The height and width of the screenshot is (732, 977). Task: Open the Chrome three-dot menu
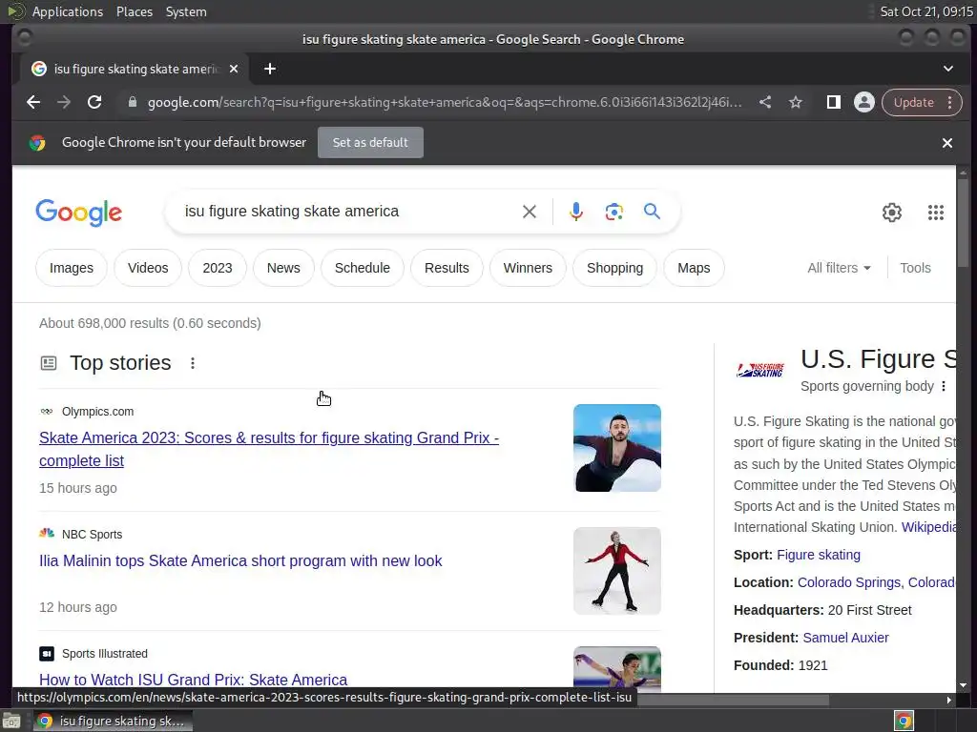click(x=950, y=102)
